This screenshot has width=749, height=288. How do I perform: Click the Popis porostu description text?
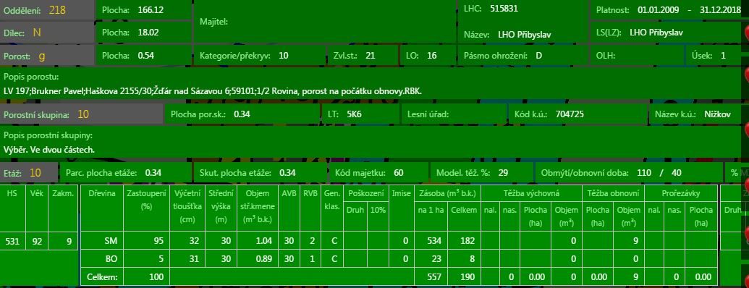[213, 90]
